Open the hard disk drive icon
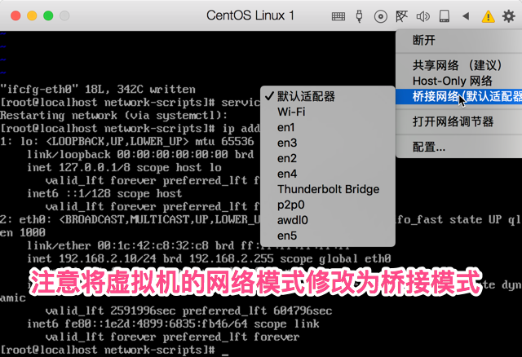Image resolution: width=522 pixels, height=357 pixels. 445,16
